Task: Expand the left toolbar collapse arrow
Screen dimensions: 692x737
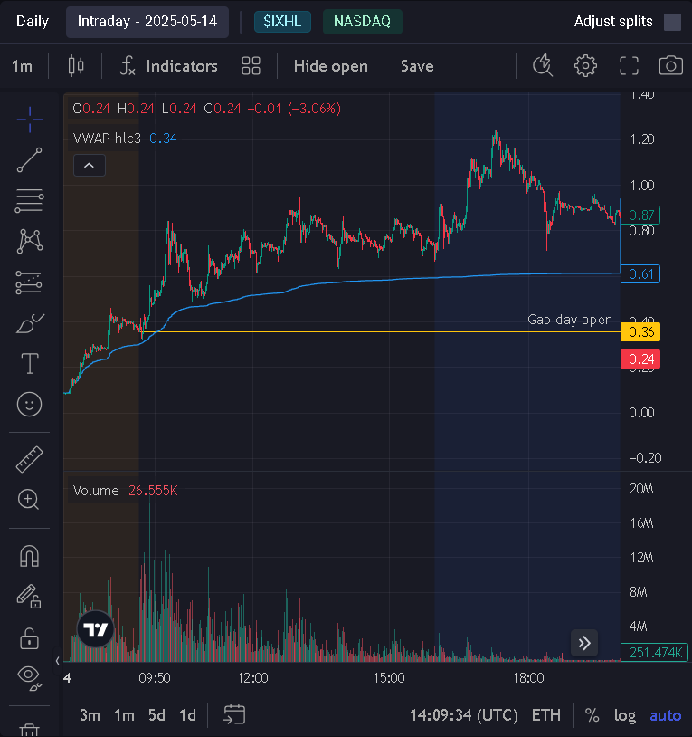Action: (57, 660)
